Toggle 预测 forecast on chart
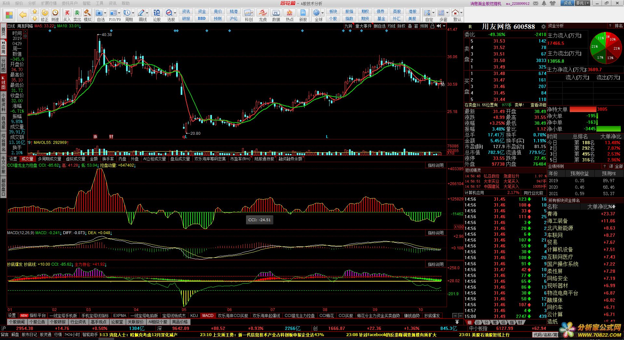Image resolution: width=624 pixels, height=340 pixels. [424, 26]
